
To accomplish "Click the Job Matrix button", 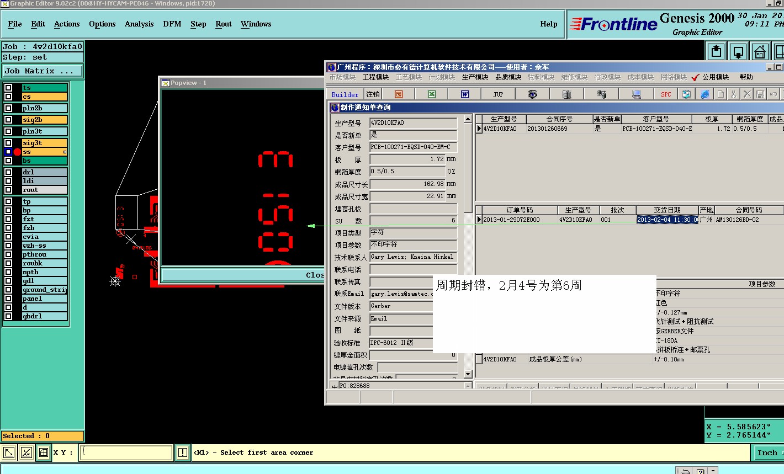I will click(x=42, y=71).
